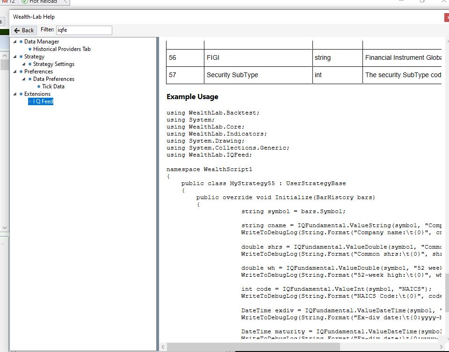
Task: Click the blue bullet beside Data Manager
Action: (21, 42)
